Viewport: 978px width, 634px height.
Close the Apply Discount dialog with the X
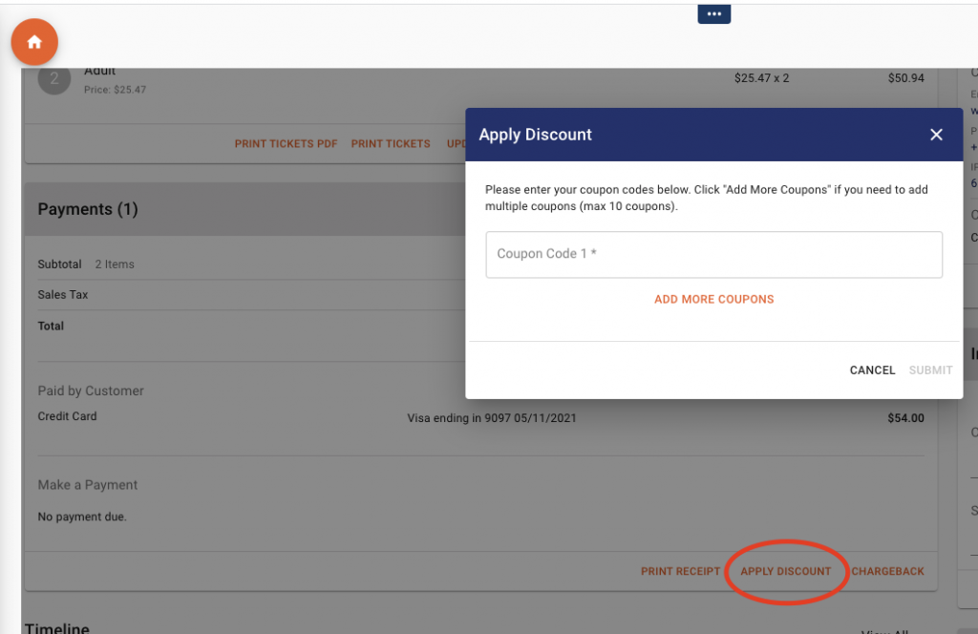click(936, 135)
